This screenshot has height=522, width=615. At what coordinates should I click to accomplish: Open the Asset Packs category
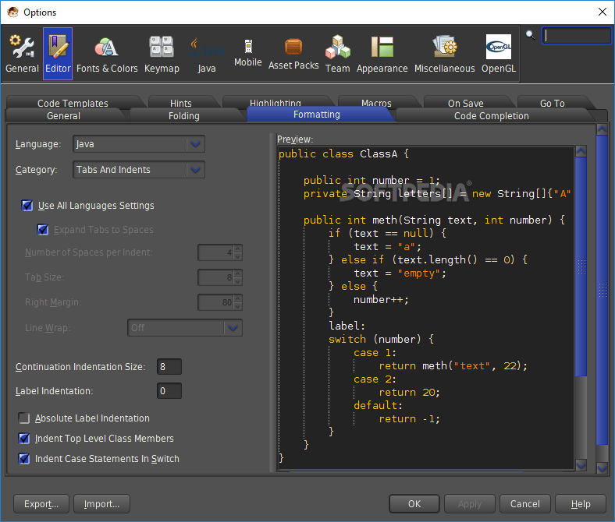tap(293, 54)
